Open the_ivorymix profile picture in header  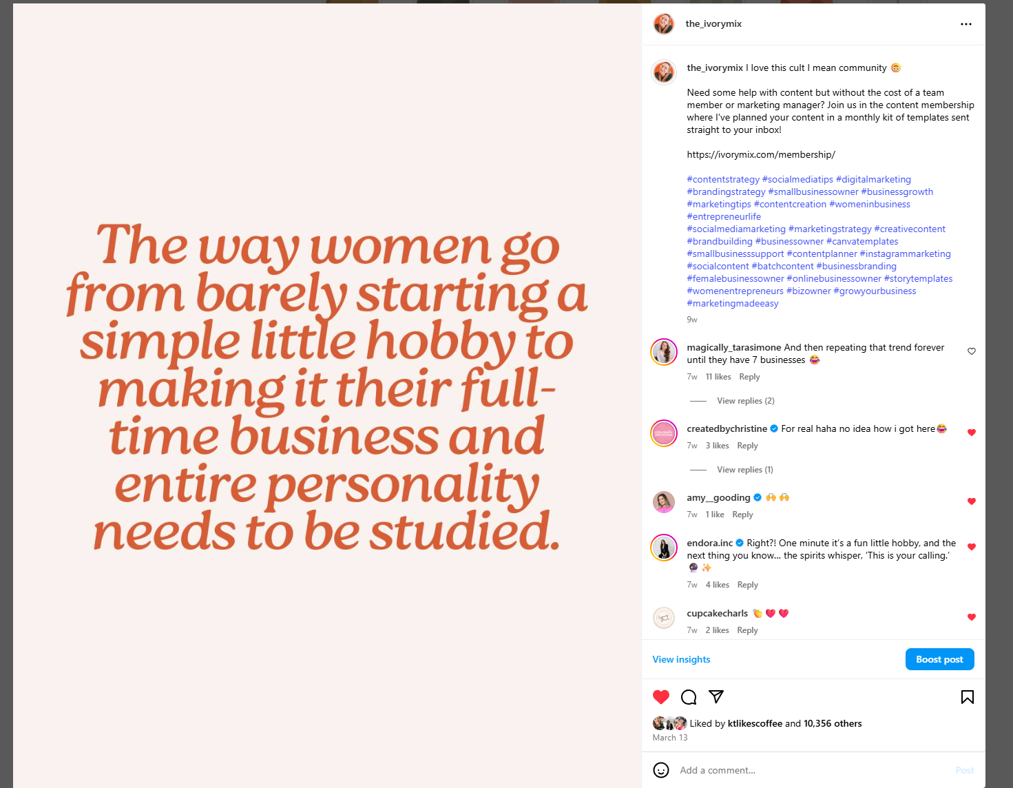point(664,24)
